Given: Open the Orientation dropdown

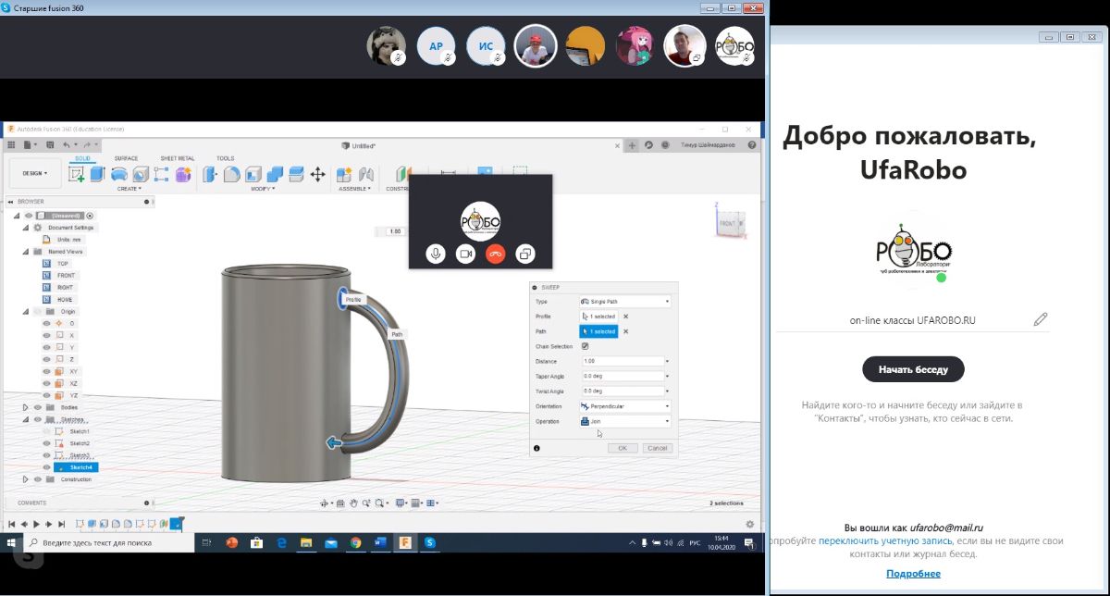Looking at the screenshot, I should click(624, 406).
